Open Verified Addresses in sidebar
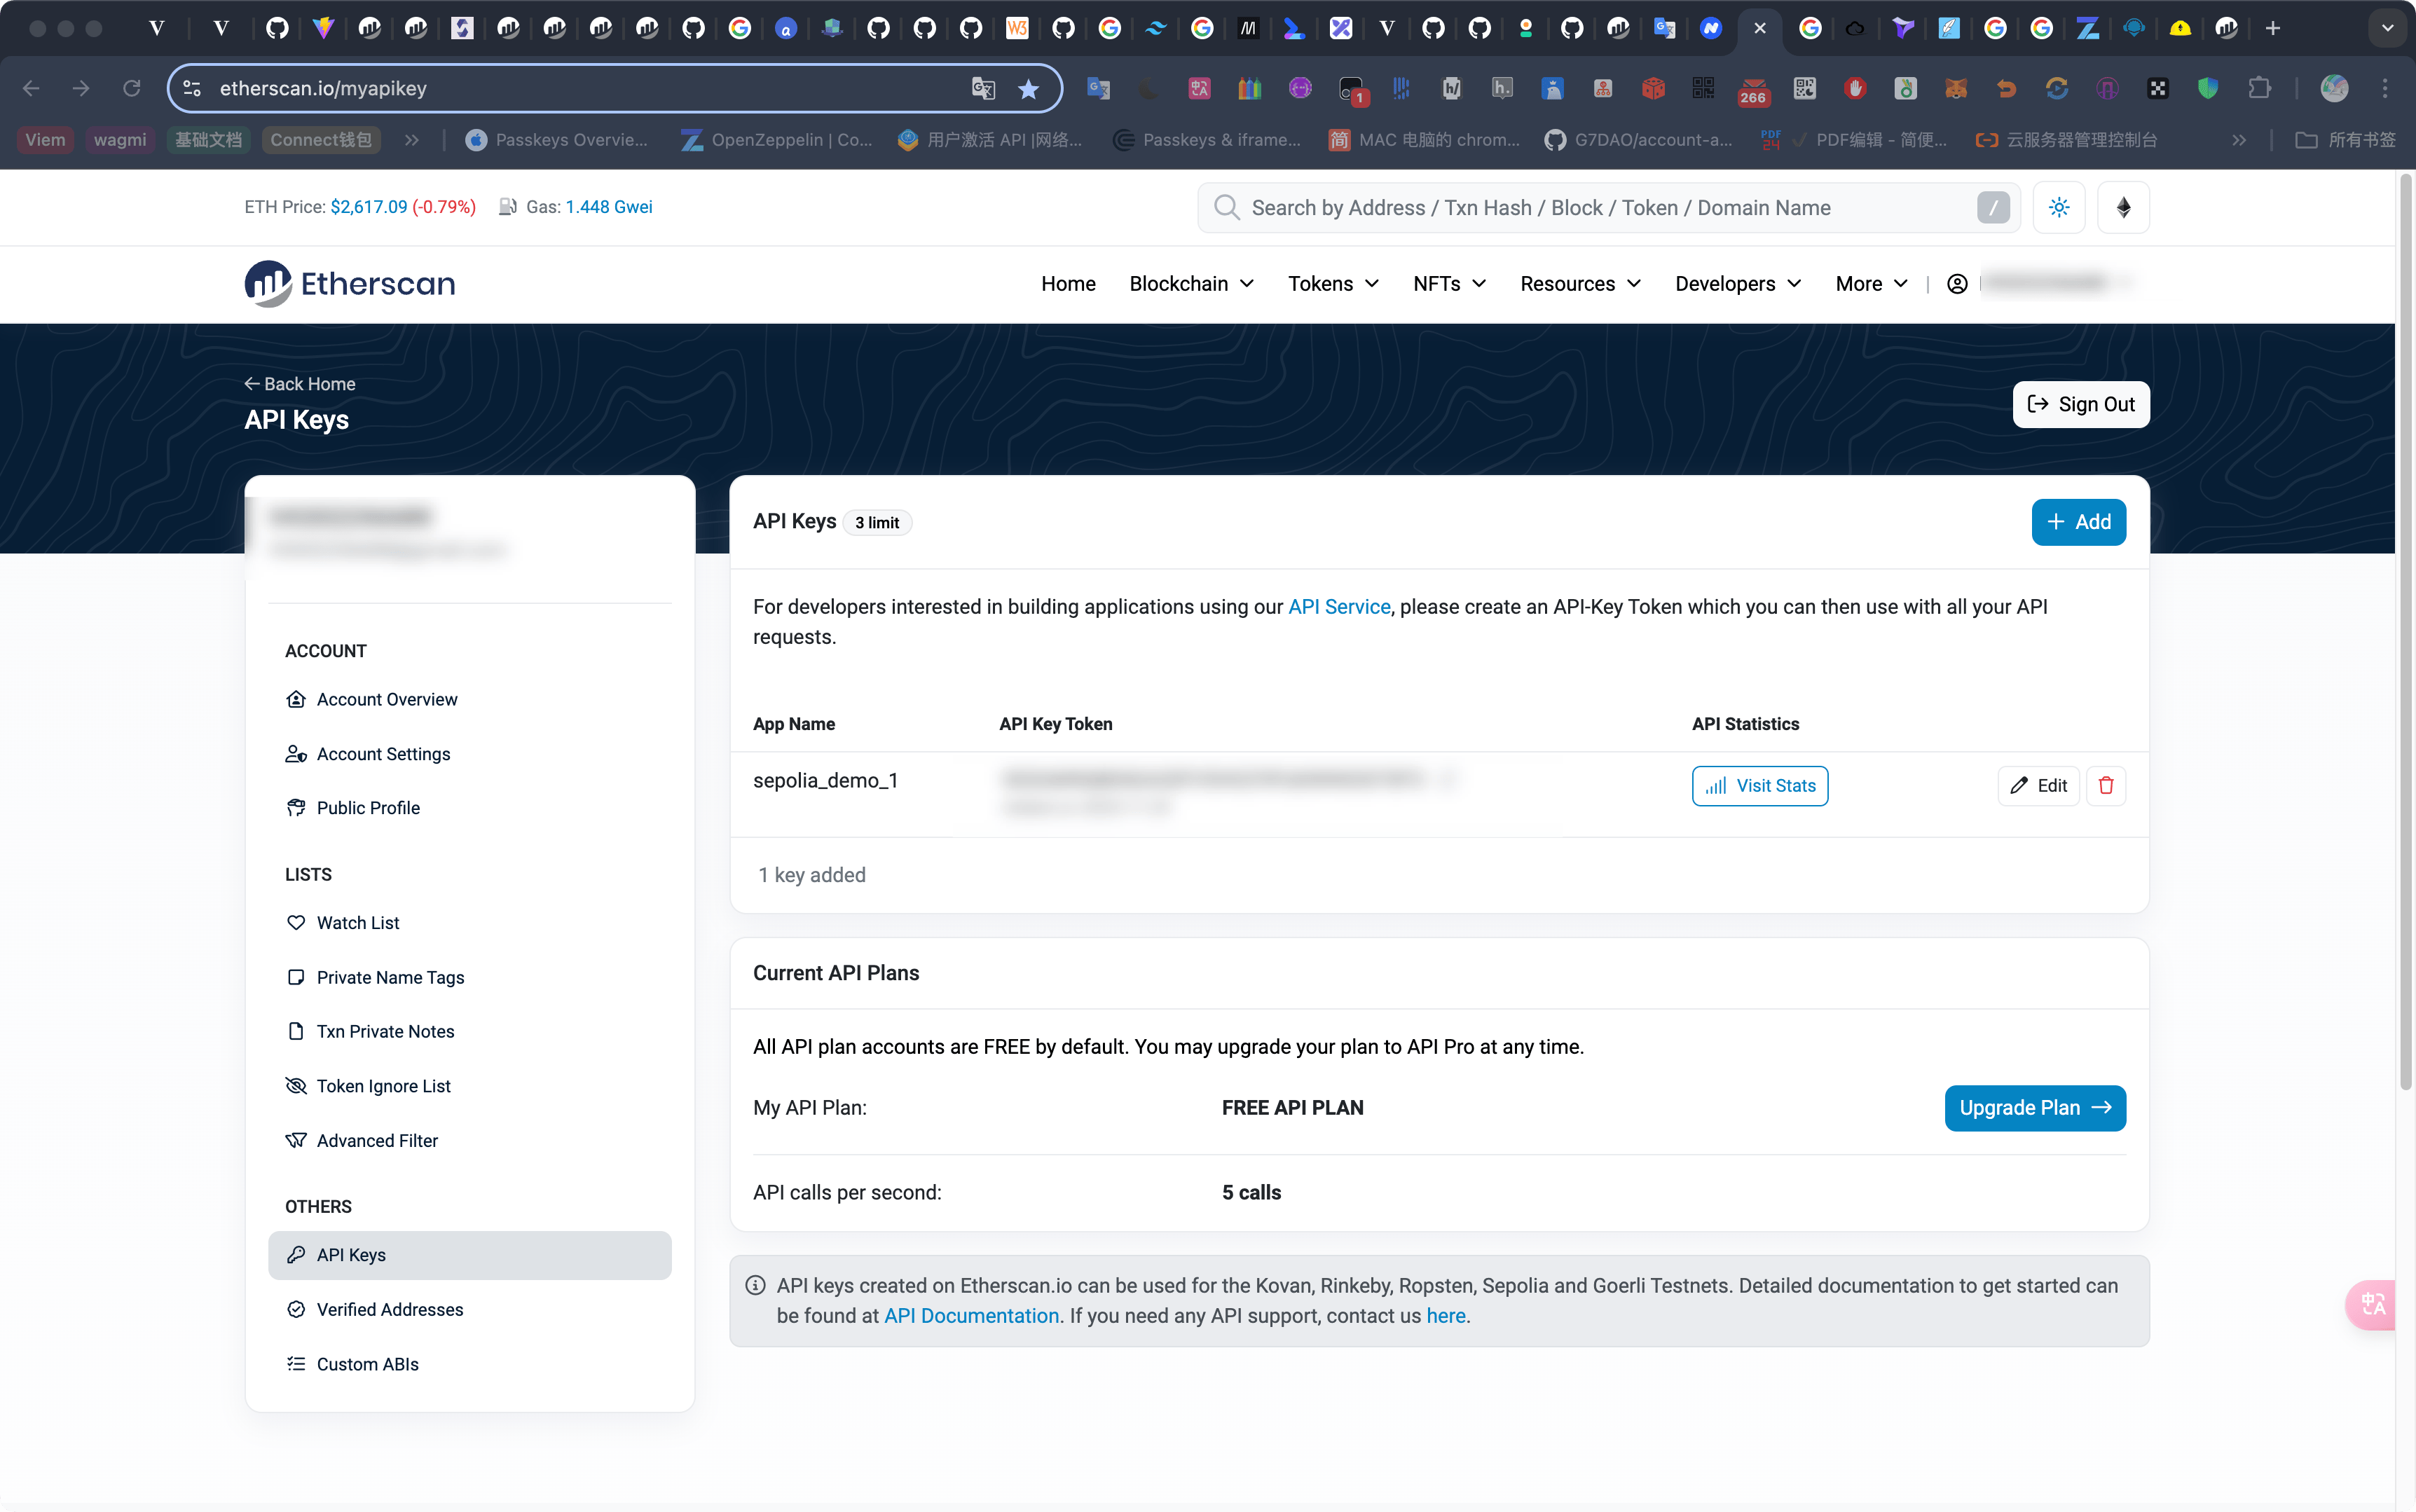 pyautogui.click(x=470, y=1310)
